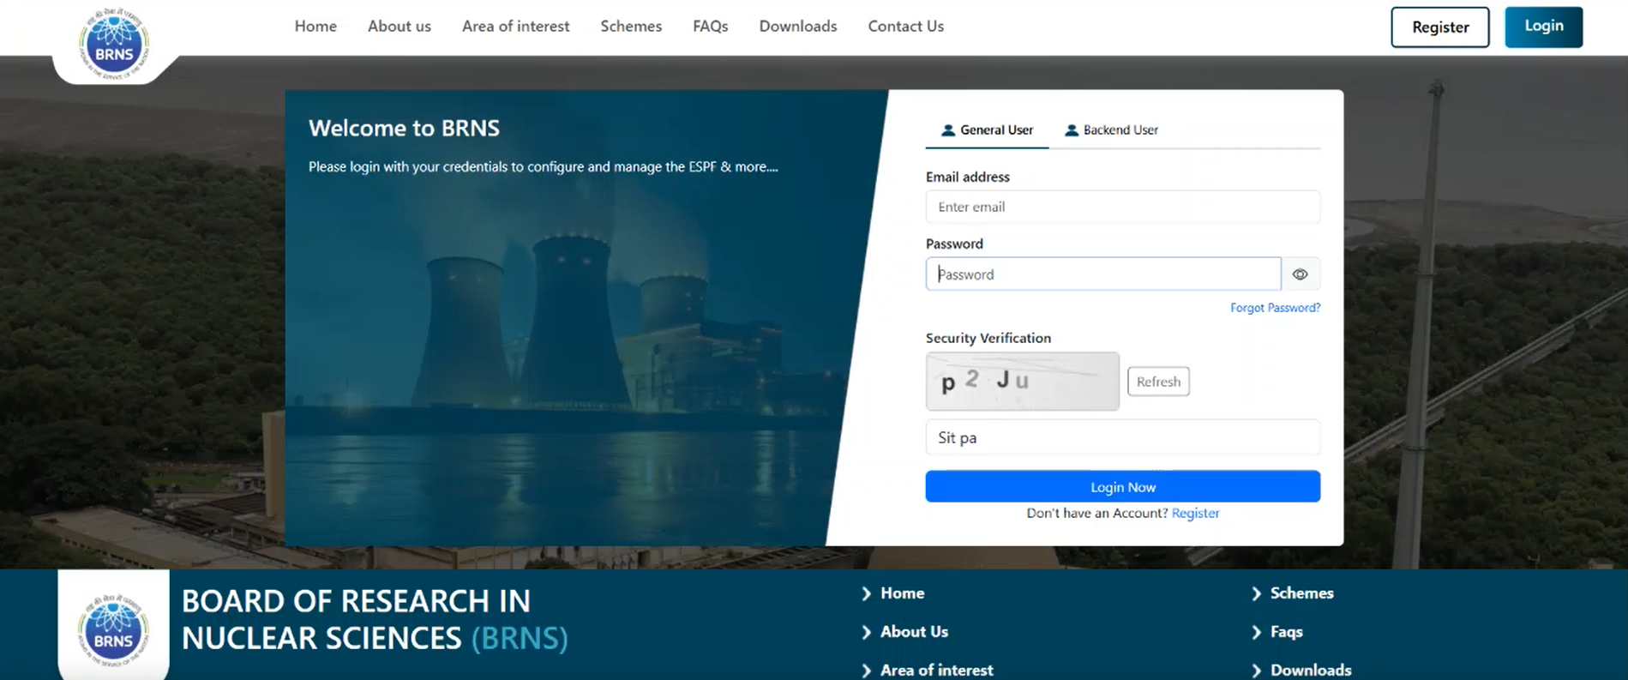This screenshot has height=680, width=1628.
Task: Click the Login button in the header
Action: (x=1544, y=27)
